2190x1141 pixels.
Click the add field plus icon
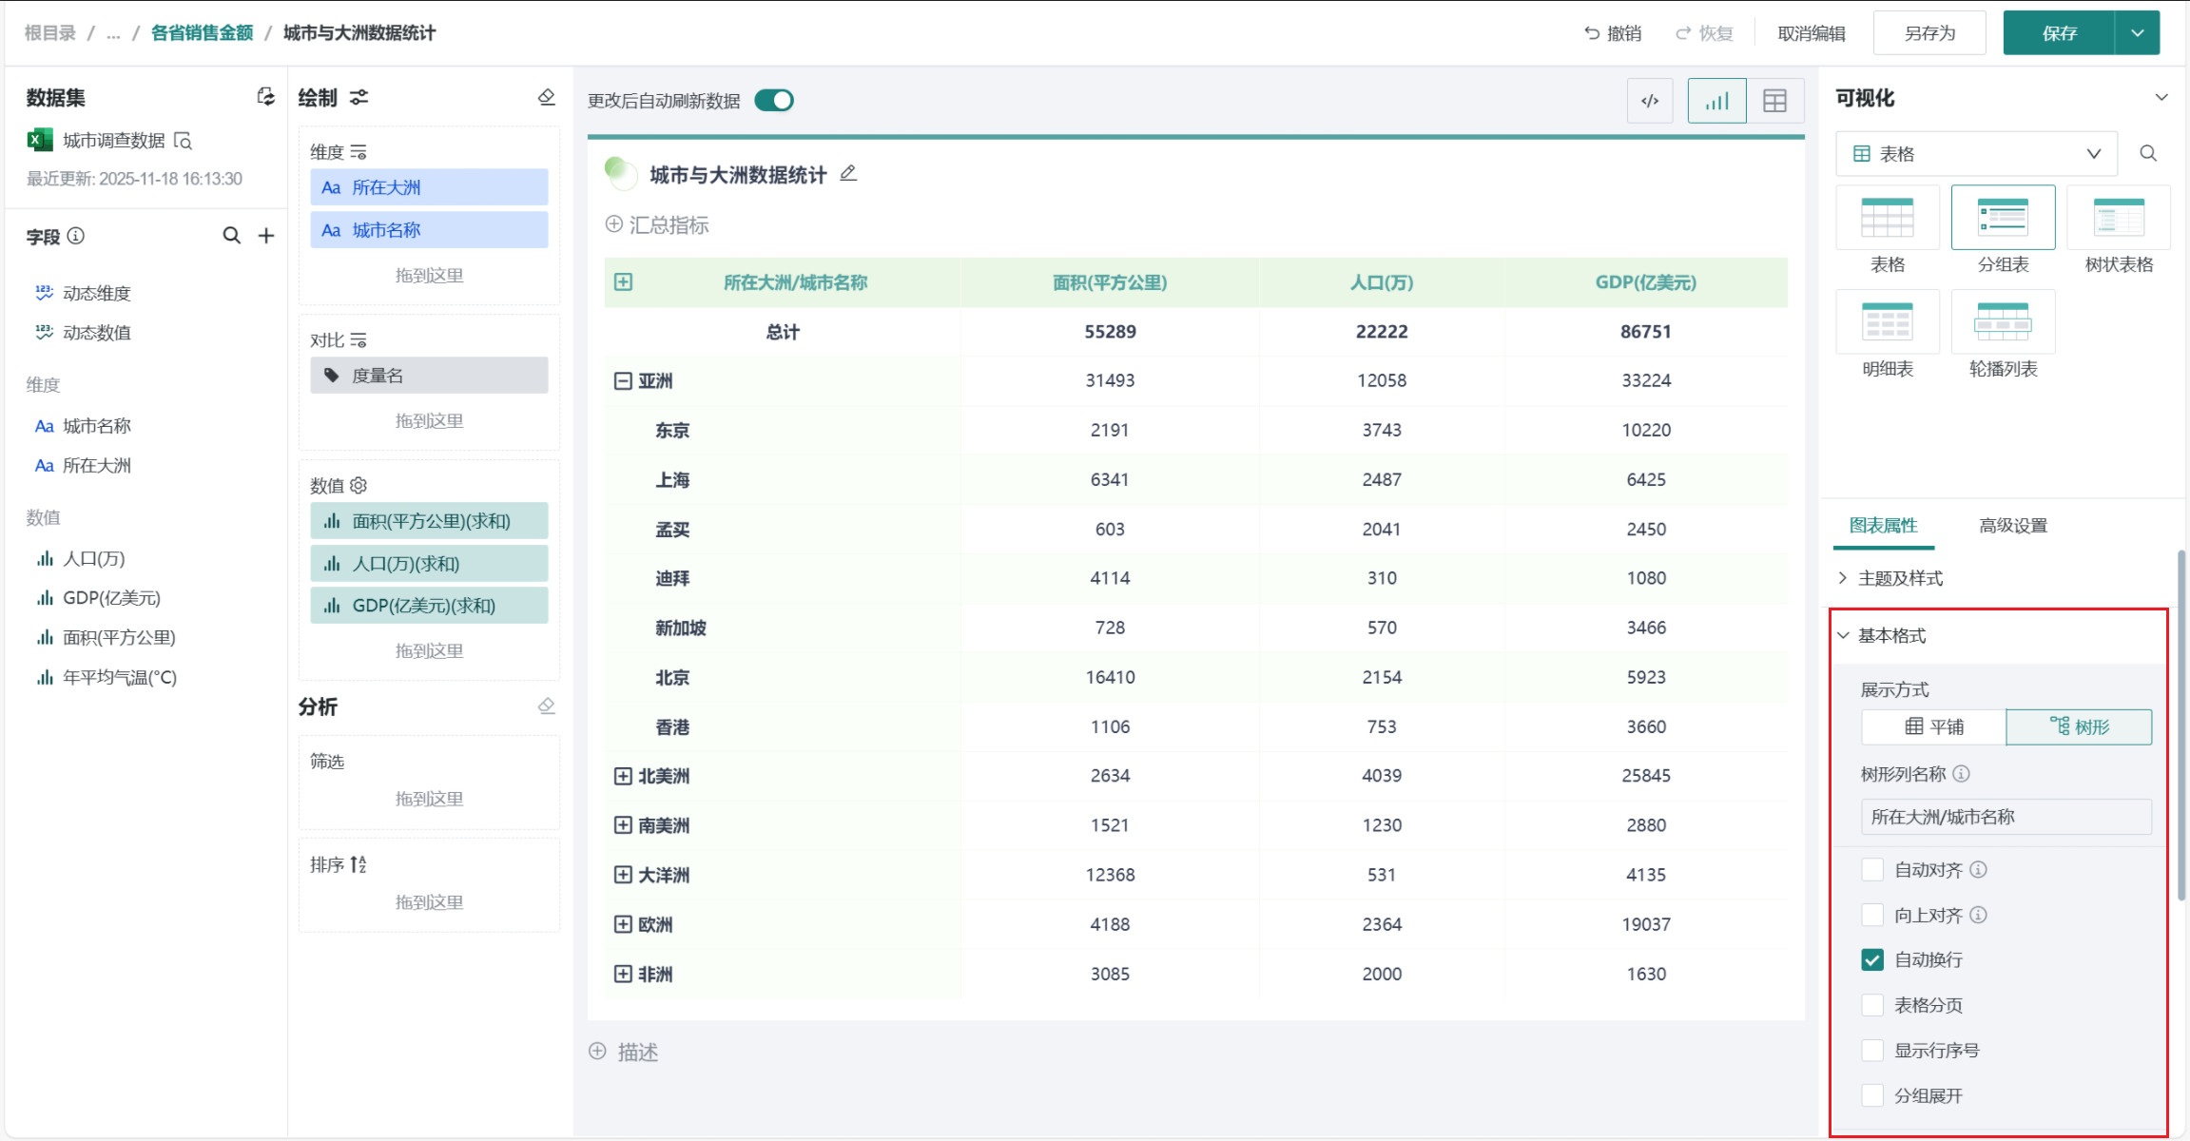(x=266, y=236)
